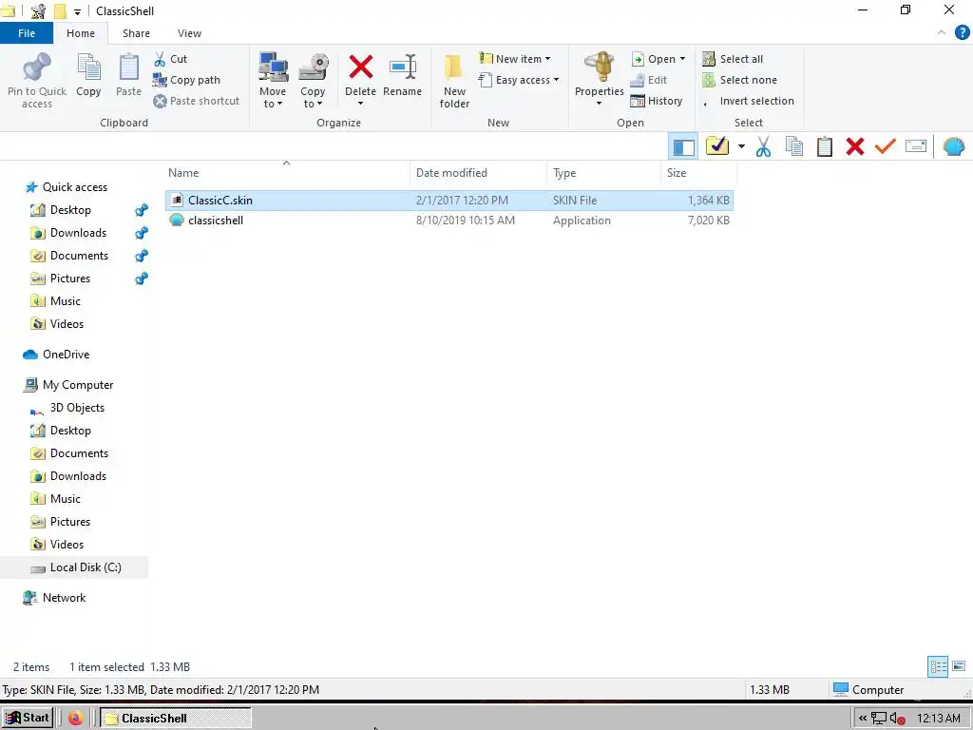Unpin Pictures from Quick access

pyautogui.click(x=142, y=279)
